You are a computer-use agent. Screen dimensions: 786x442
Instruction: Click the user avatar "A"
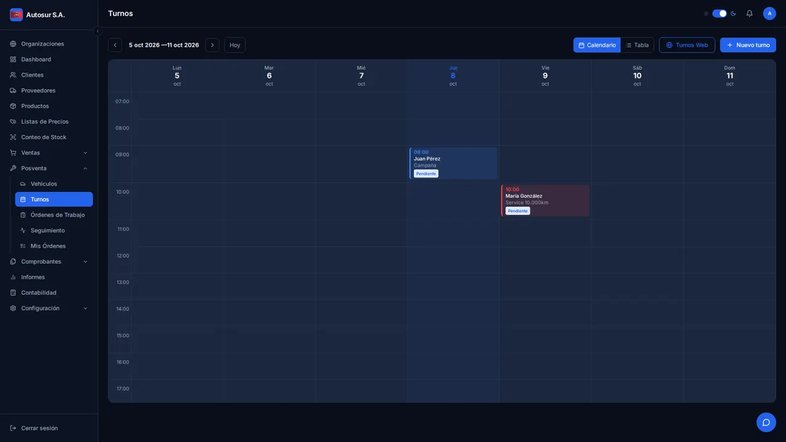click(769, 14)
